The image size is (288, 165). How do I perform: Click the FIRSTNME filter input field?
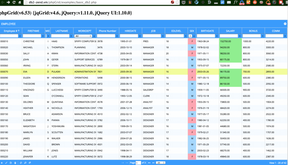pos(32,36)
